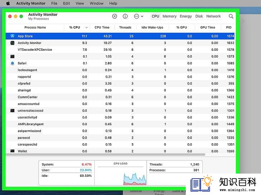
Task: Click the Safari process icon
Action: (x=12, y=63)
